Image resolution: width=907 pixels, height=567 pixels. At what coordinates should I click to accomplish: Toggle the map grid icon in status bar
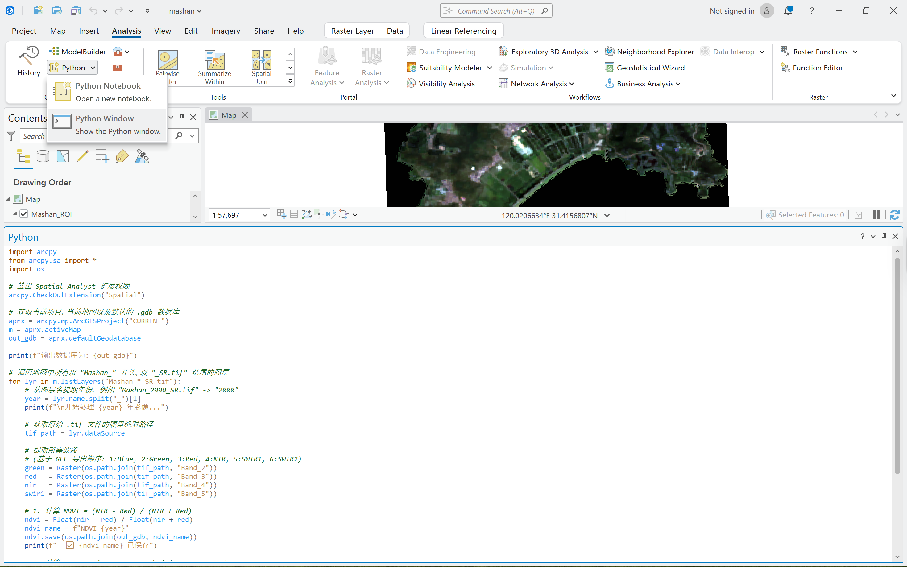point(294,214)
